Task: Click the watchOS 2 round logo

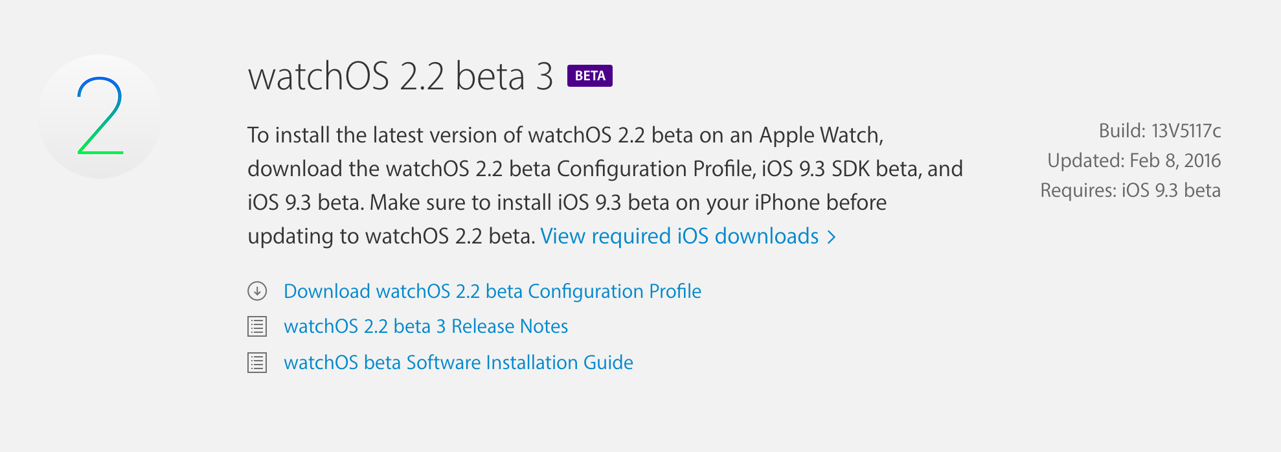Action: pyautogui.click(x=100, y=117)
